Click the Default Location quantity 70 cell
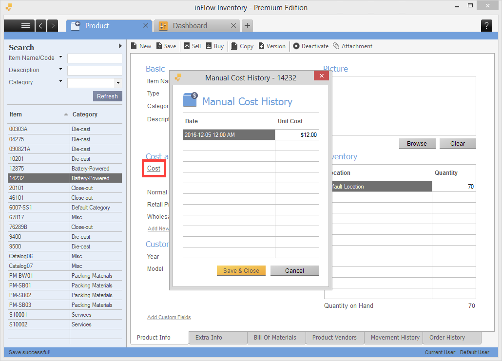The width and height of the screenshot is (502, 361). [454, 186]
